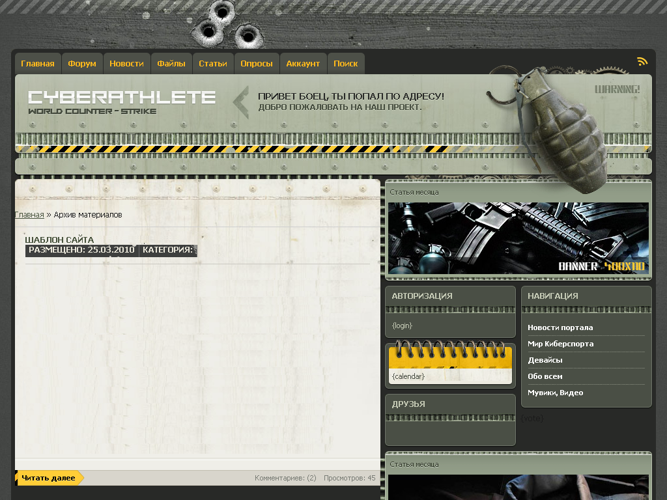Click the rifle banner thumbnail
The image size is (667, 500).
(518, 238)
